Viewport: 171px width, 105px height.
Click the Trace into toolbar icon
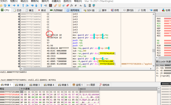32,5
